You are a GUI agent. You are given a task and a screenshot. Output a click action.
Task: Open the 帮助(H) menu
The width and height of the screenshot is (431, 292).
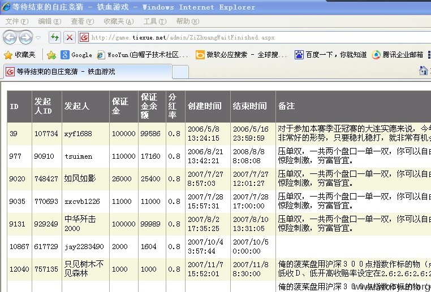click(187, 21)
